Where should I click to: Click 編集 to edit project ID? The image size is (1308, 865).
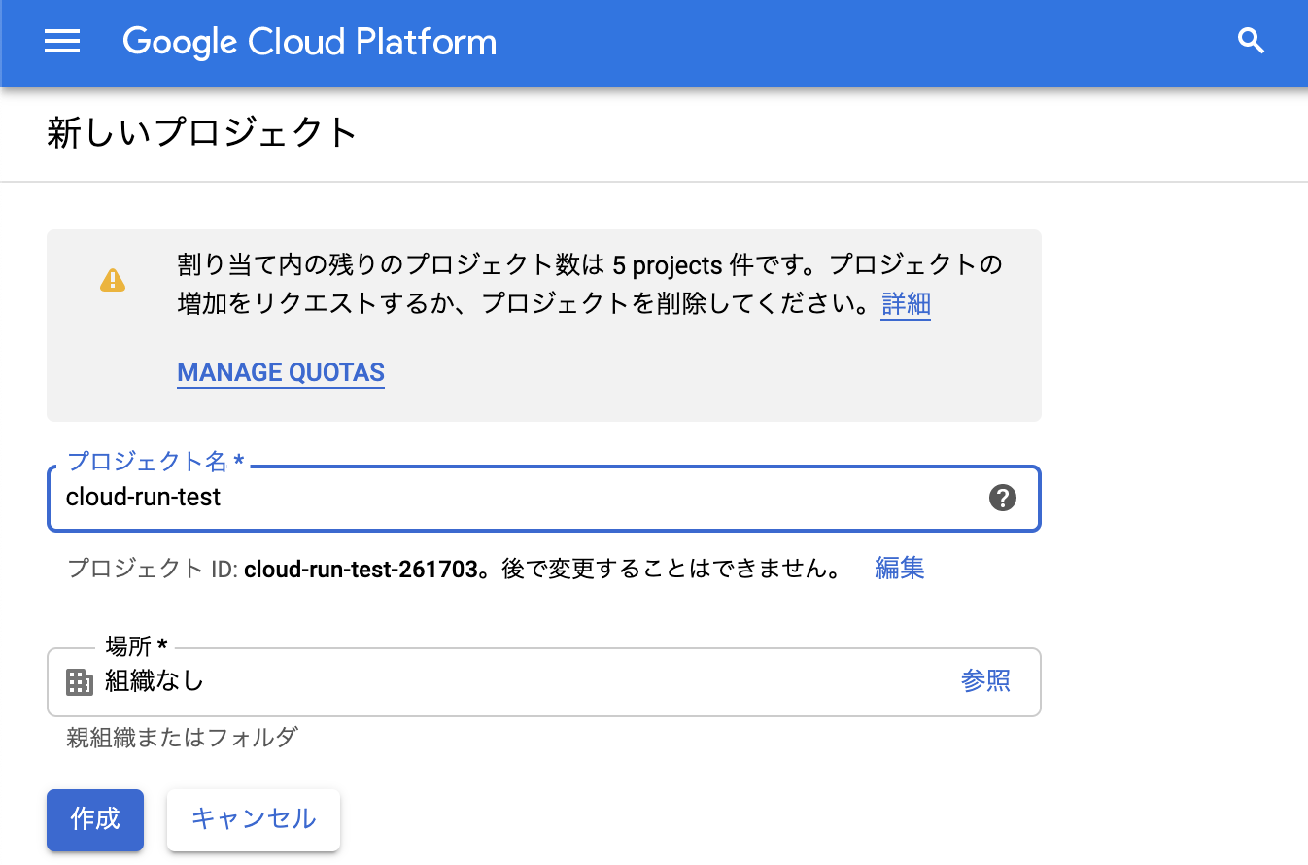pyautogui.click(x=899, y=568)
